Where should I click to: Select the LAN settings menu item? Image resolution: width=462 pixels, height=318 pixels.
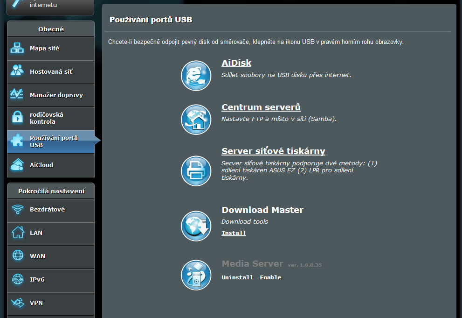36,233
